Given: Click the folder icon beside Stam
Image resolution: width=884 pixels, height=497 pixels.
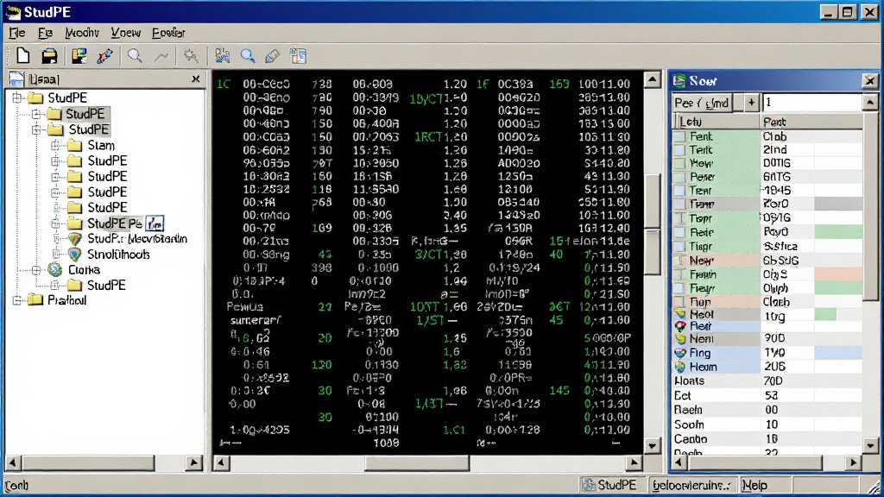Looking at the screenshot, I should (74, 146).
